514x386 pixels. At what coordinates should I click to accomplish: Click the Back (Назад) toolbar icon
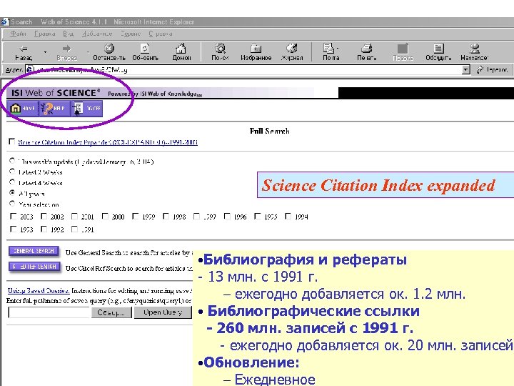(24, 49)
